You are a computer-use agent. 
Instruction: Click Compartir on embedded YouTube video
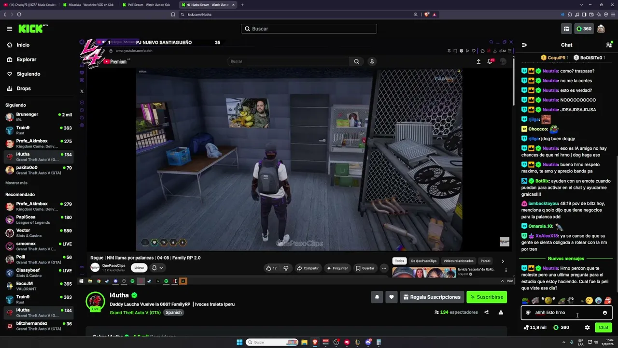point(308,268)
